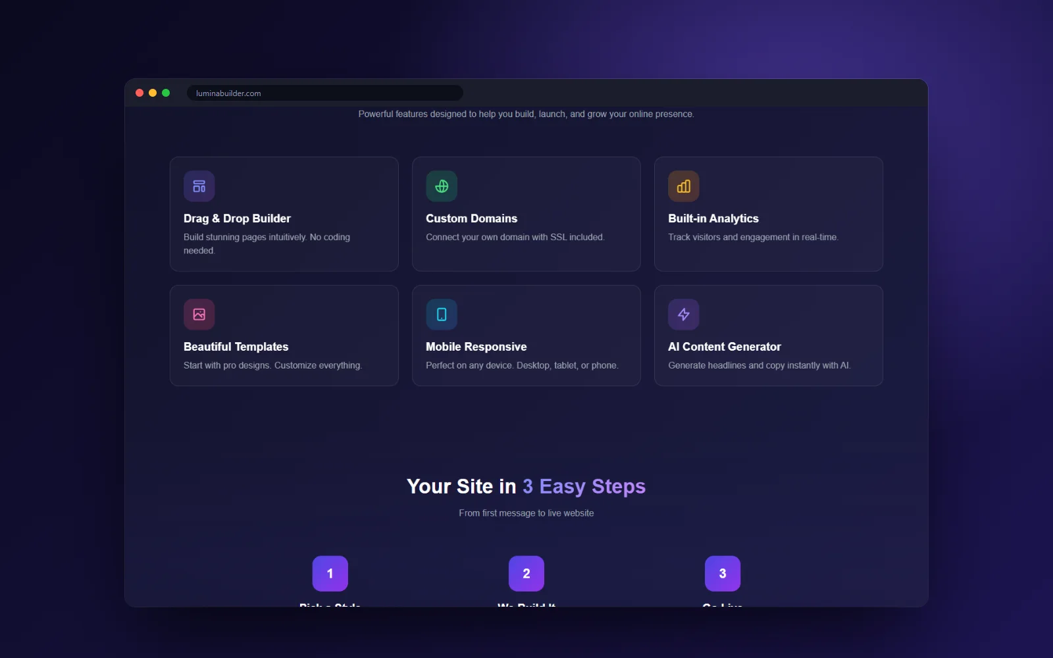Click 'Build stunning pages intuitively' description
The width and height of the screenshot is (1053, 658).
(267, 243)
